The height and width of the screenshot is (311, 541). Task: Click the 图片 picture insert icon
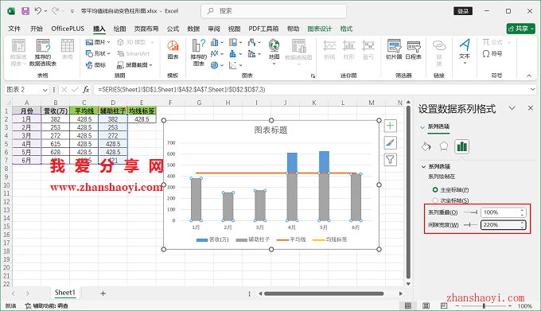point(89,42)
